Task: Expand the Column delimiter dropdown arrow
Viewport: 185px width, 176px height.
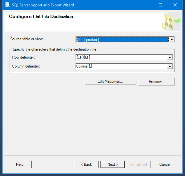Action: tap(170, 67)
